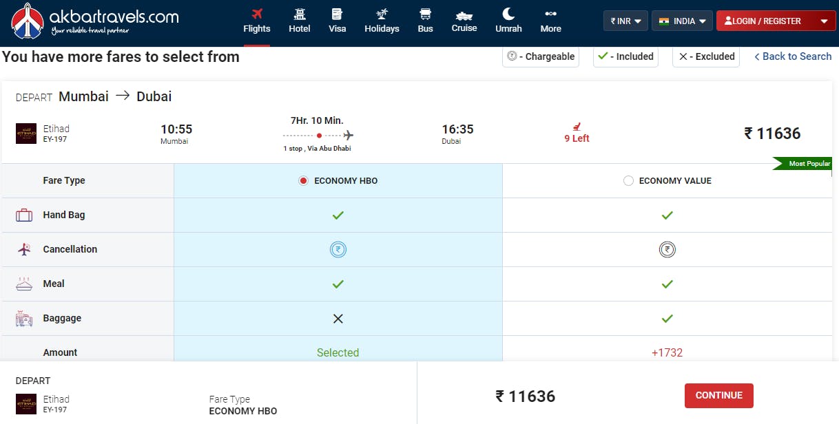Click the CONTINUE button
Viewport: 839px width, 424px height.
[x=718, y=396]
